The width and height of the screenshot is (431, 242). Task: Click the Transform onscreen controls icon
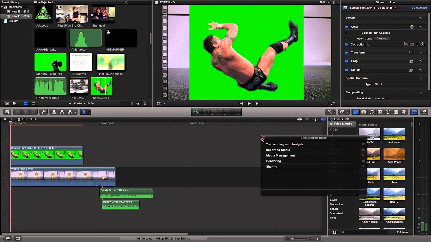click(411, 53)
